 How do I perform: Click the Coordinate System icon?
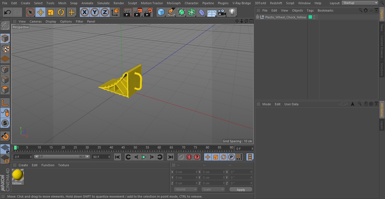pos(115,12)
